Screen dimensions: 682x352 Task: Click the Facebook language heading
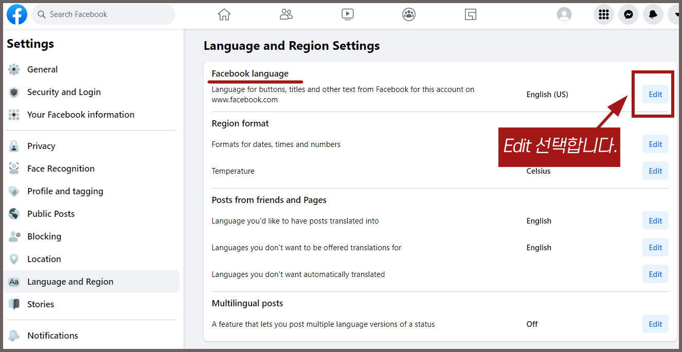250,73
